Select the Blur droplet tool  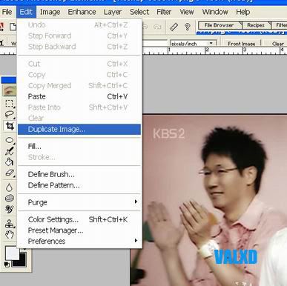[x=10, y=187]
